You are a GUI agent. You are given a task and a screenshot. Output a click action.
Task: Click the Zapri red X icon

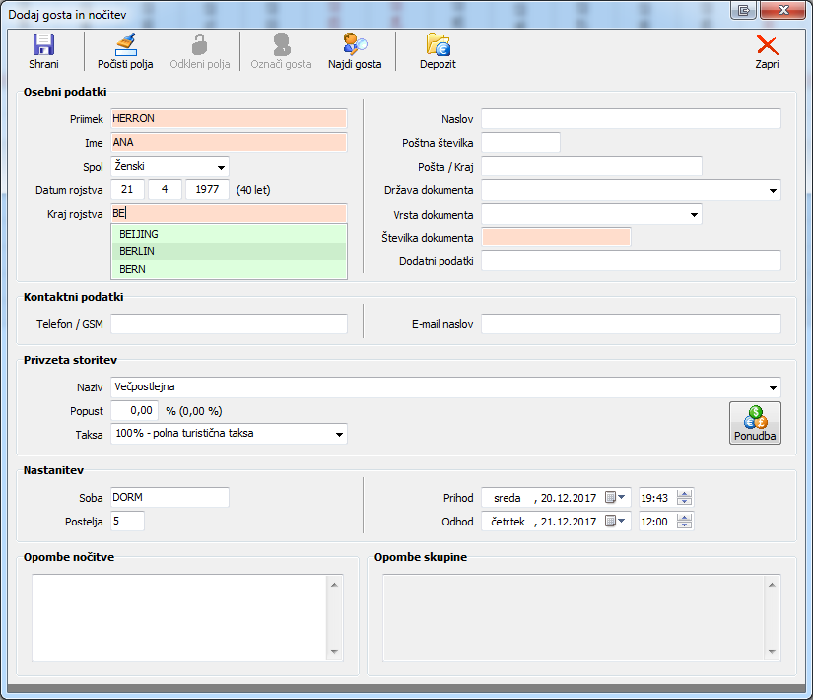pyautogui.click(x=767, y=45)
